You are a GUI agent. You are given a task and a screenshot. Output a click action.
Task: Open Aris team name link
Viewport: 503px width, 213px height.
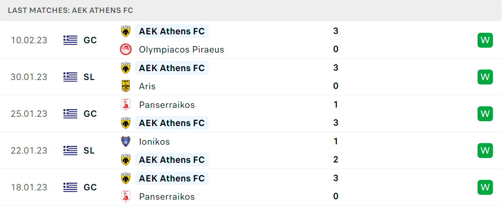147,86
